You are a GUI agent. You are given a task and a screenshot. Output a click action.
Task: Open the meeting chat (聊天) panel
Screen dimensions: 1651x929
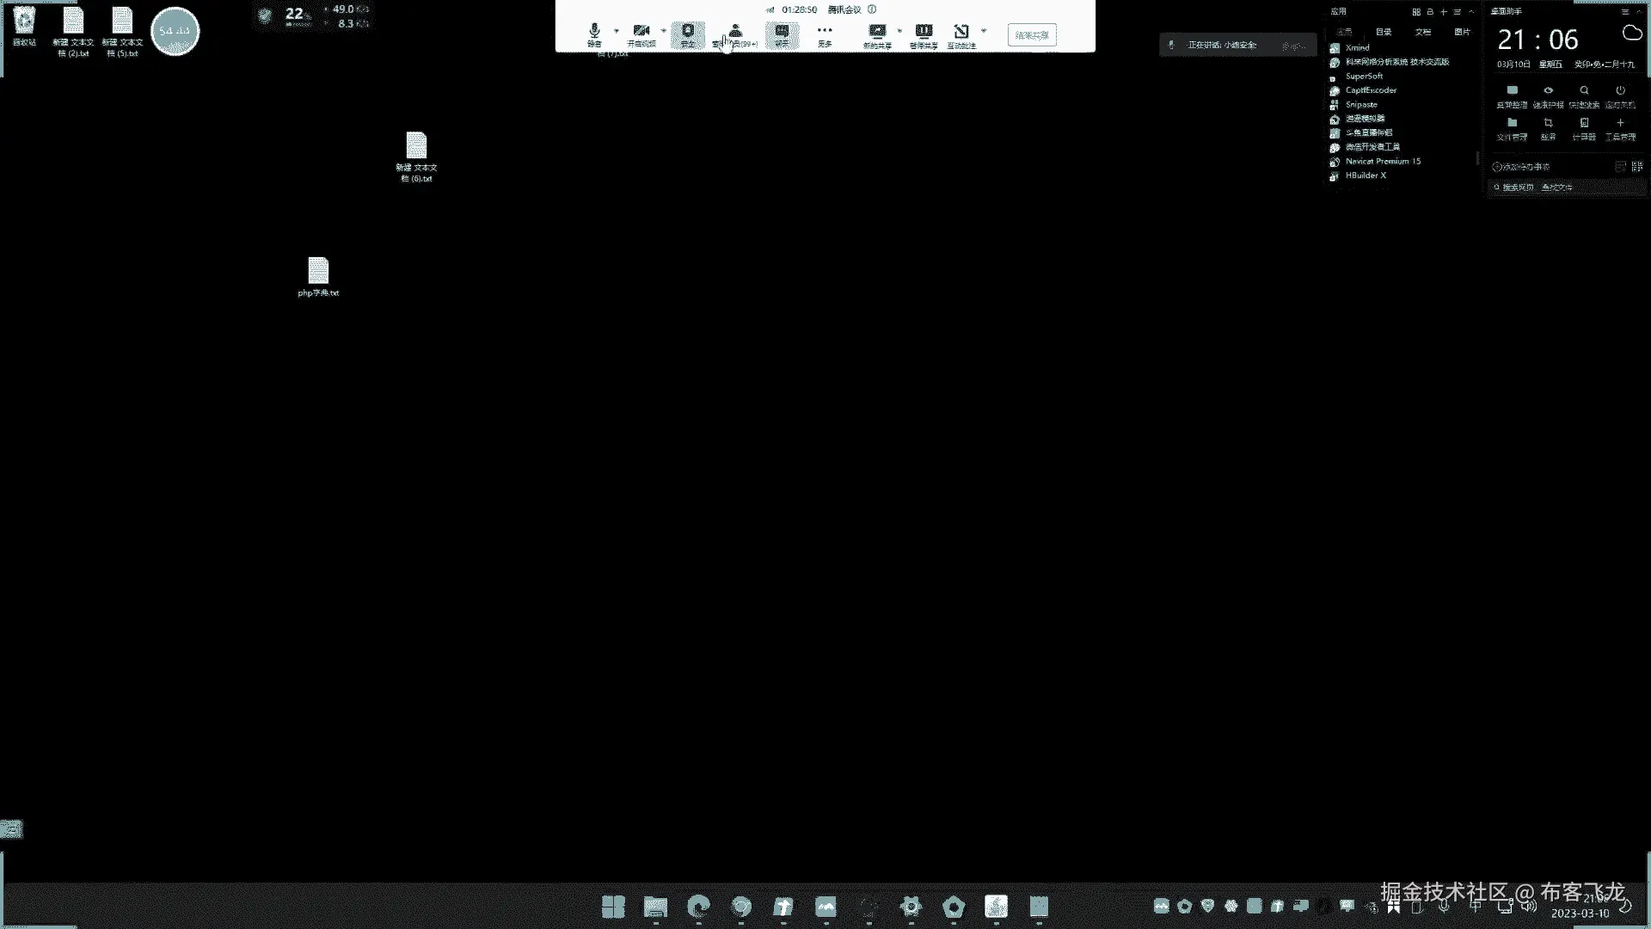click(782, 34)
